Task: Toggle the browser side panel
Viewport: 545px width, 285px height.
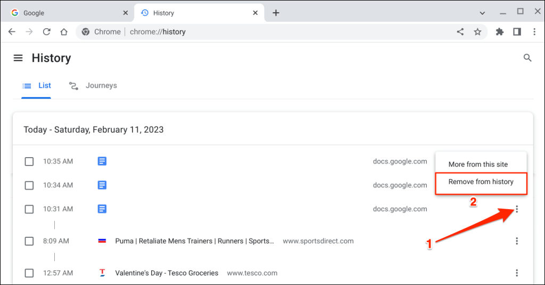Action: coord(517,32)
